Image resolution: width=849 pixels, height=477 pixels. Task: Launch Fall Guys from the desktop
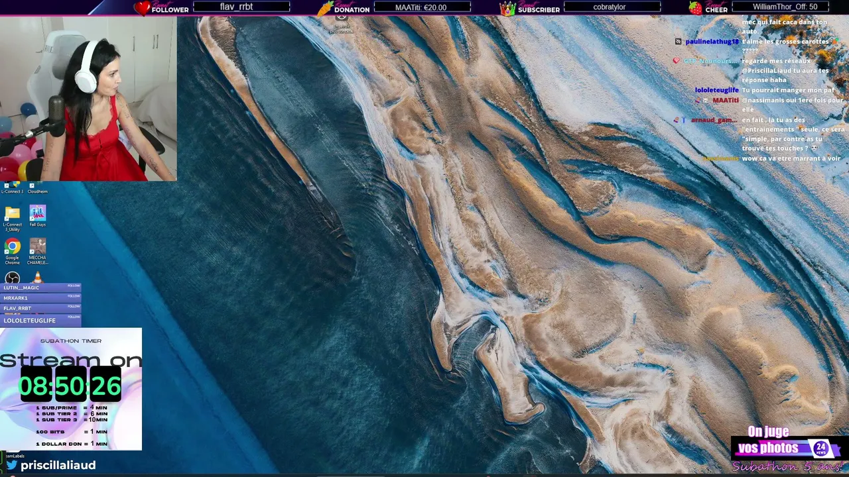click(37, 216)
